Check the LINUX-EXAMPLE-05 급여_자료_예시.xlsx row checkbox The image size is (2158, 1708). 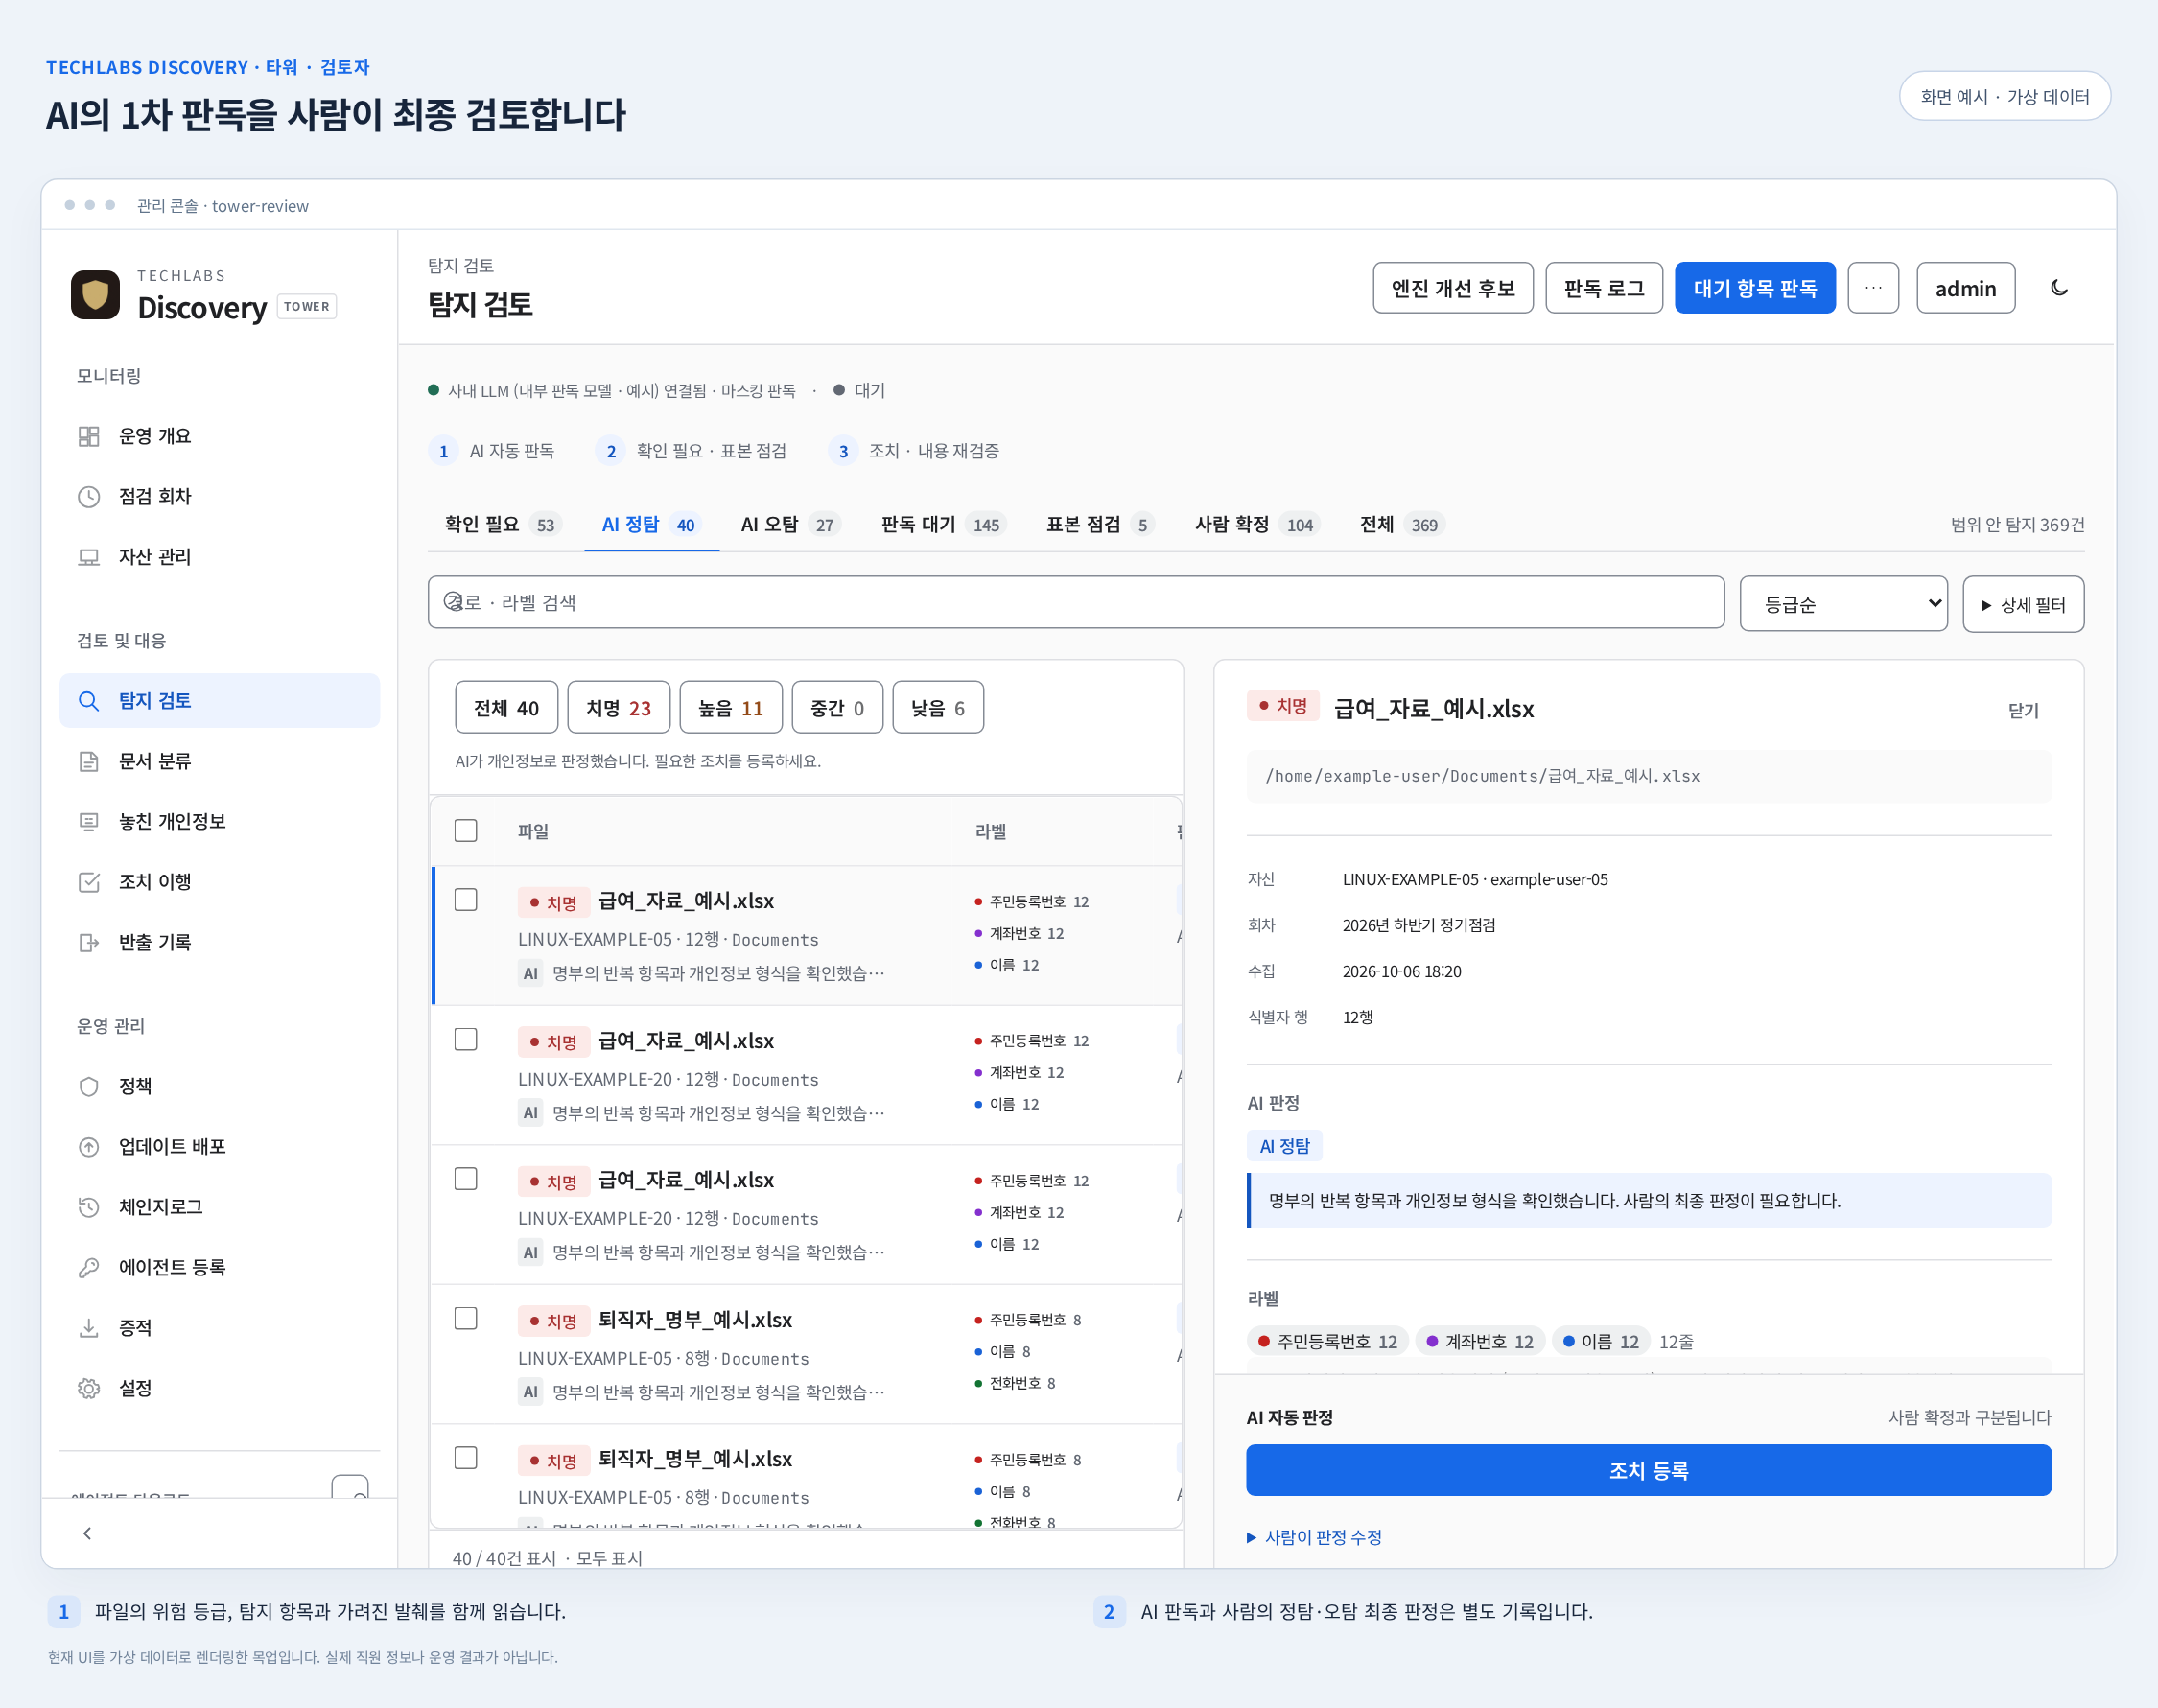(x=466, y=900)
